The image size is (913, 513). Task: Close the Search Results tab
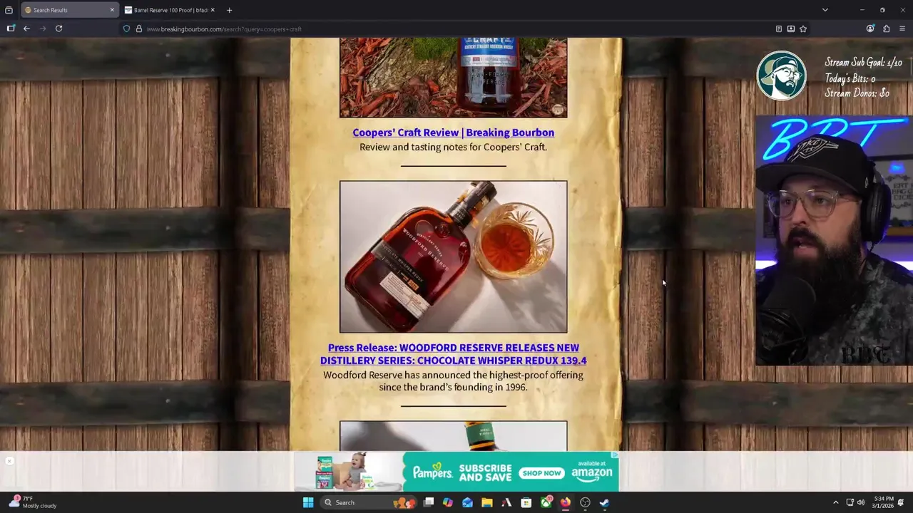111,10
